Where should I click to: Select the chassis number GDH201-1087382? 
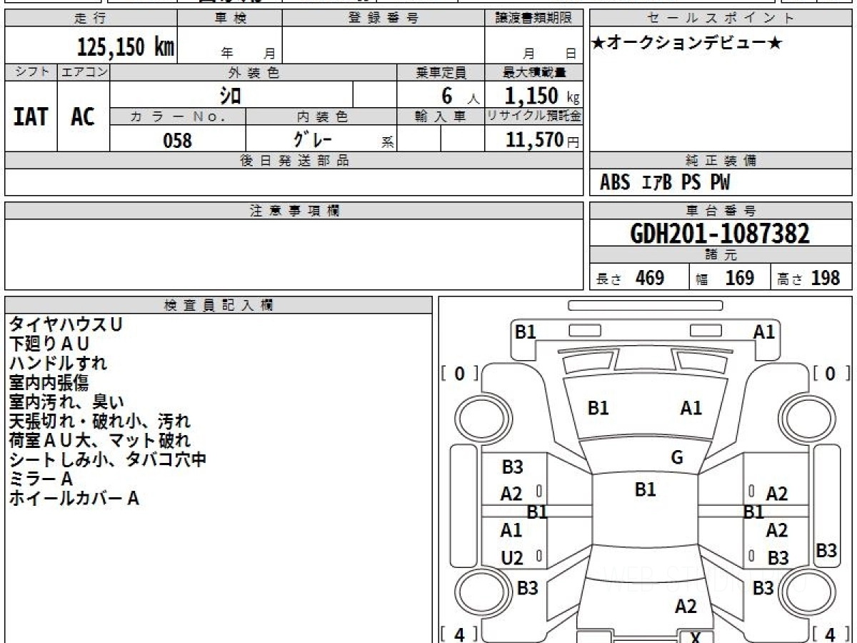[x=721, y=234]
